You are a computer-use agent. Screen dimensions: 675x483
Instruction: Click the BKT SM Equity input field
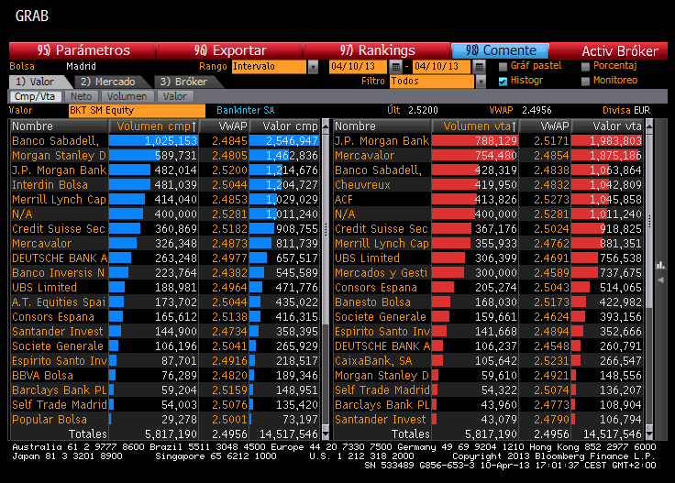[137, 111]
